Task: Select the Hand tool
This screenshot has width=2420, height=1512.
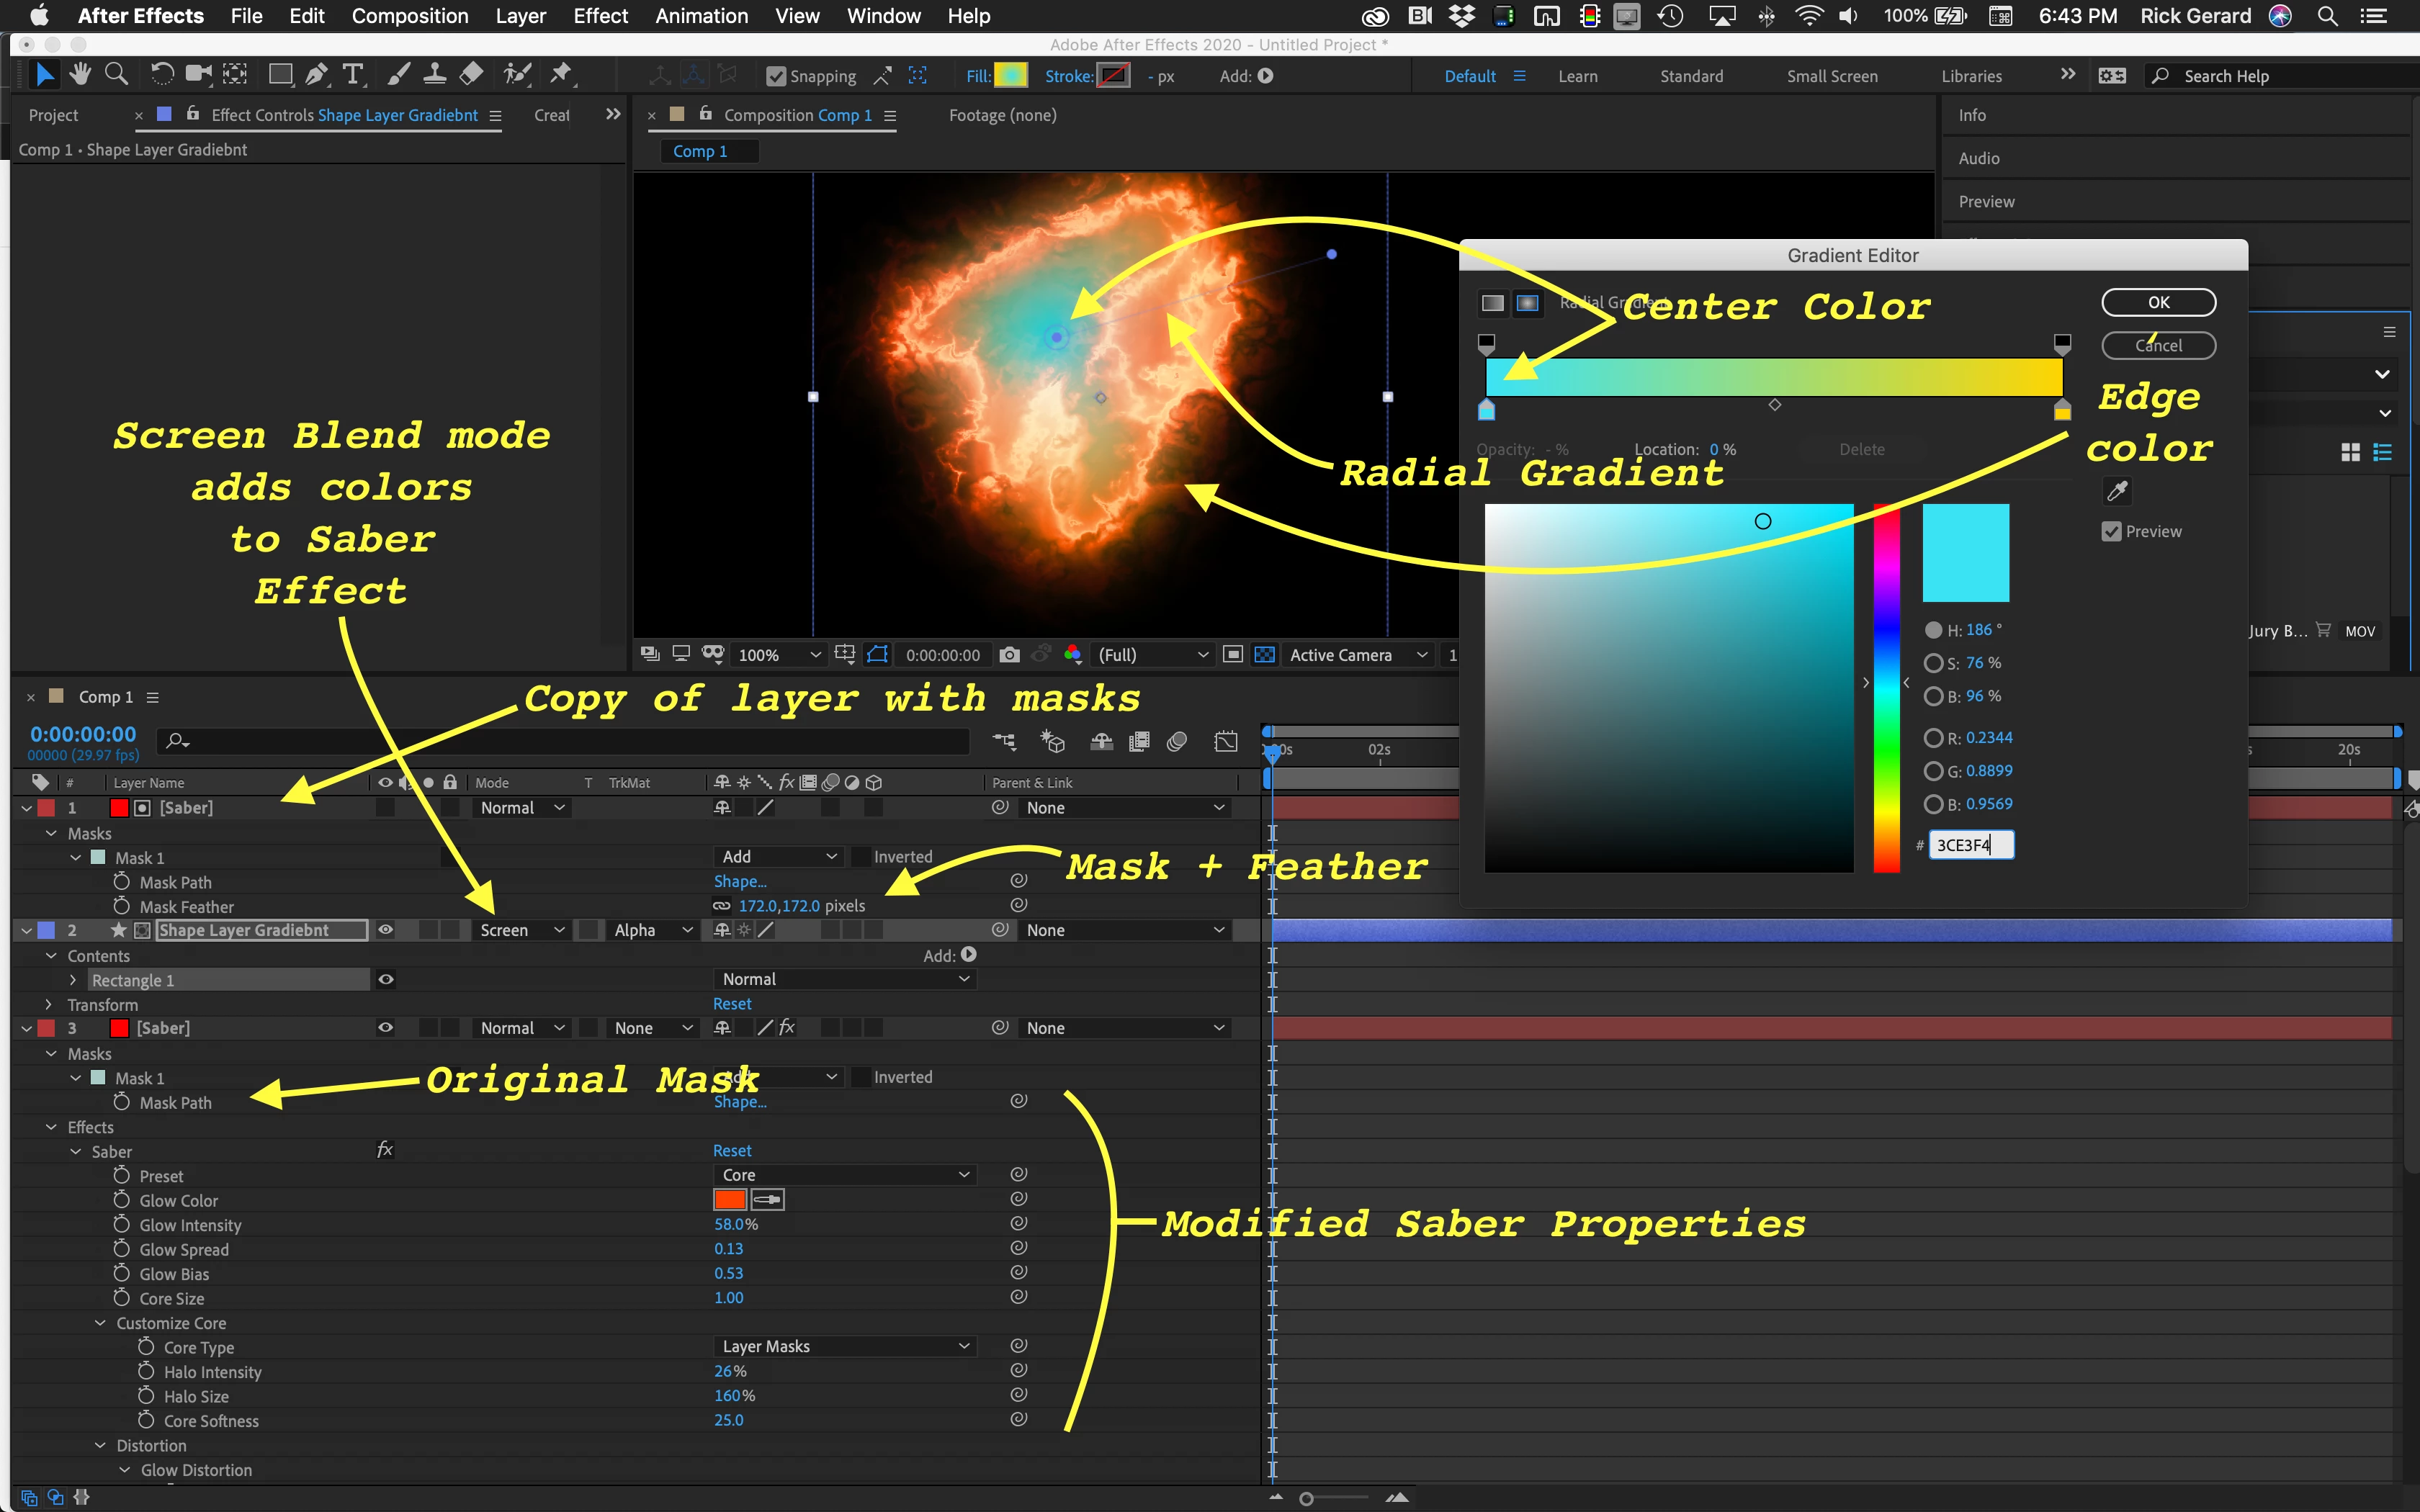Action: 80,74
